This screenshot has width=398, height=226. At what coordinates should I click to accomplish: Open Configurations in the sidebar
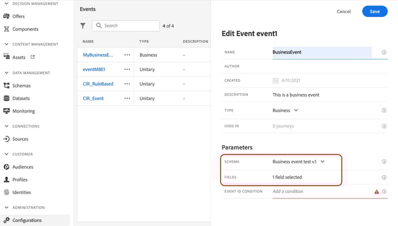tap(27, 220)
